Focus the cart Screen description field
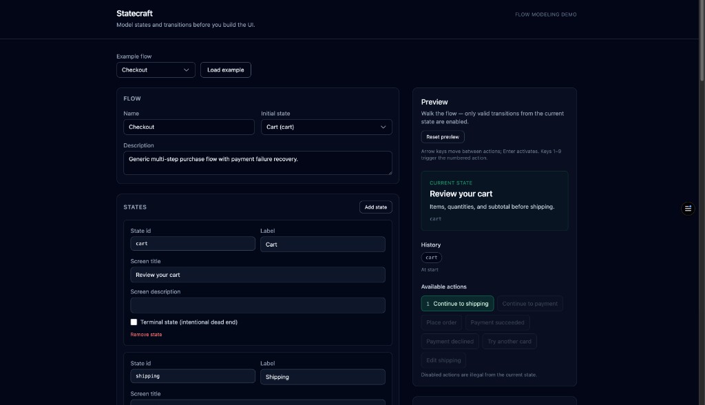The width and height of the screenshot is (705, 405). (x=257, y=305)
